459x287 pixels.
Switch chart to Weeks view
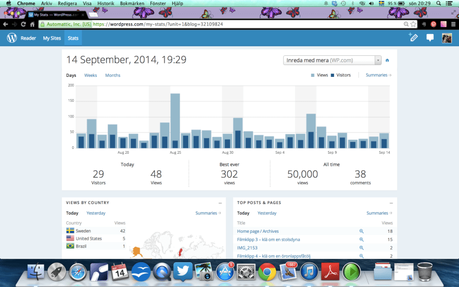pyautogui.click(x=90, y=75)
